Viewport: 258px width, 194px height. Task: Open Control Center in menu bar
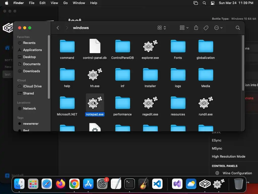click(x=213, y=3)
